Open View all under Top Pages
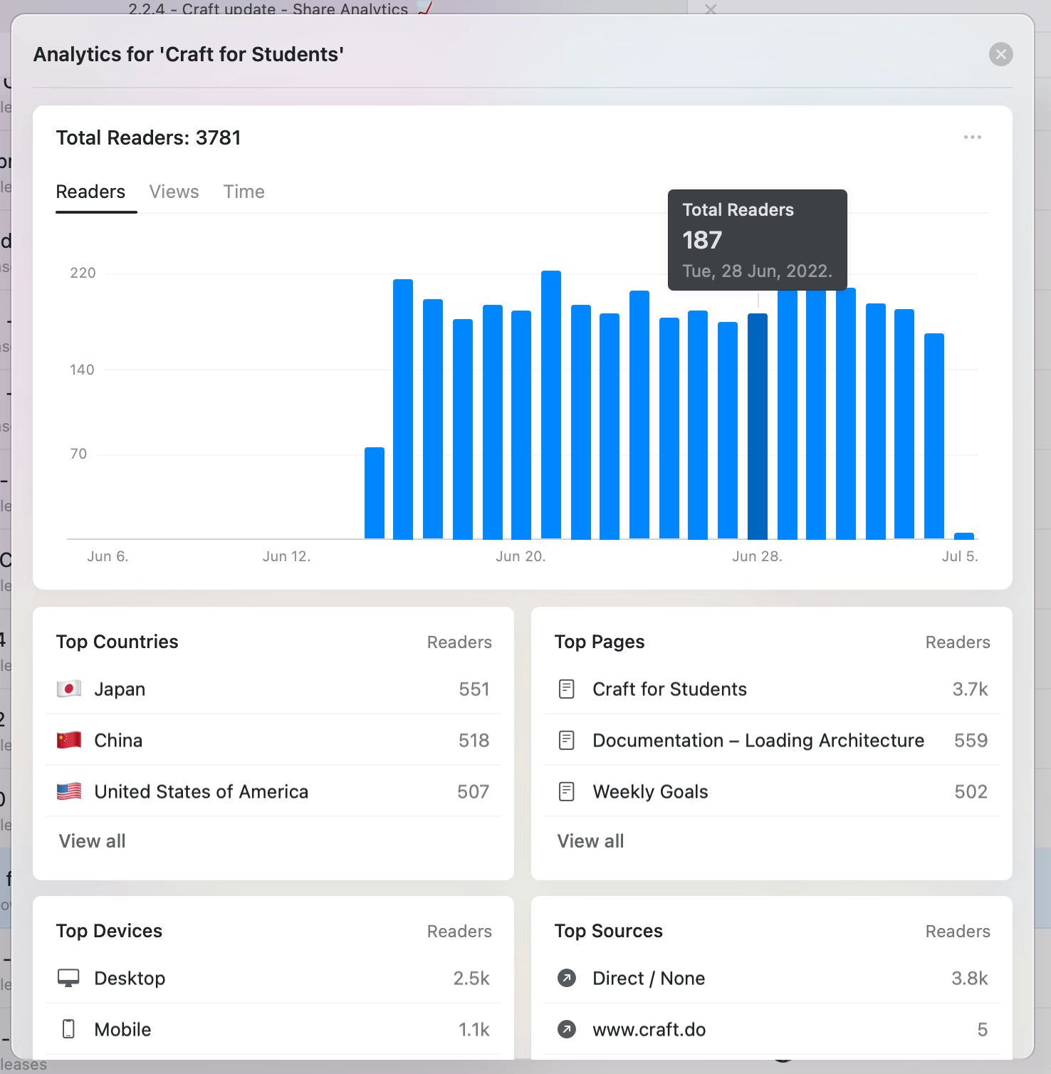Screen dimensions: 1051x1074 coord(590,840)
